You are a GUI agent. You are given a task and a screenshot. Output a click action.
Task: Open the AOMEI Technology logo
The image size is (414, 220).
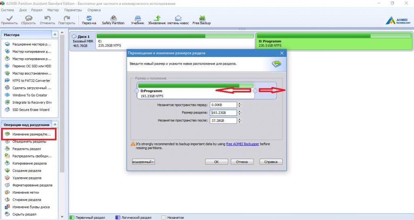[x=398, y=21]
